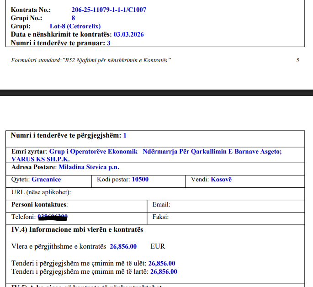Click the Email field cell

pyautogui.click(x=226, y=205)
